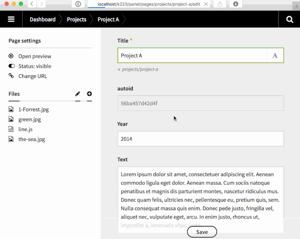This screenshot has width=300, height=239.
Task: Select Project A breadcrumb
Action: click(x=108, y=20)
